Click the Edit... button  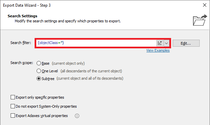tap(186, 43)
